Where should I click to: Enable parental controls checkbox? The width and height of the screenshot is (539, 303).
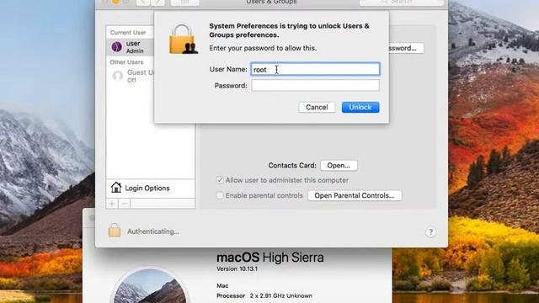pyautogui.click(x=219, y=195)
